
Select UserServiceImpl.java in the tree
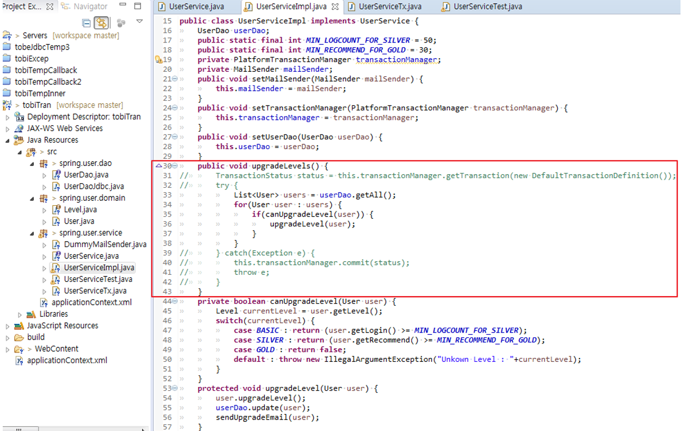point(99,268)
